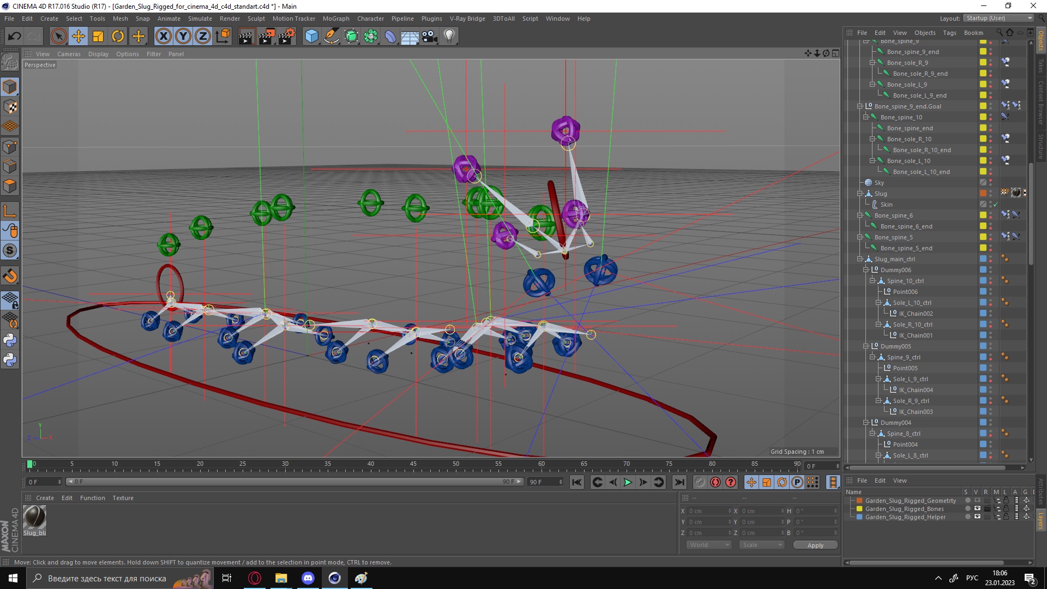
Task: Open the MoGraph menu
Action: click(336, 19)
